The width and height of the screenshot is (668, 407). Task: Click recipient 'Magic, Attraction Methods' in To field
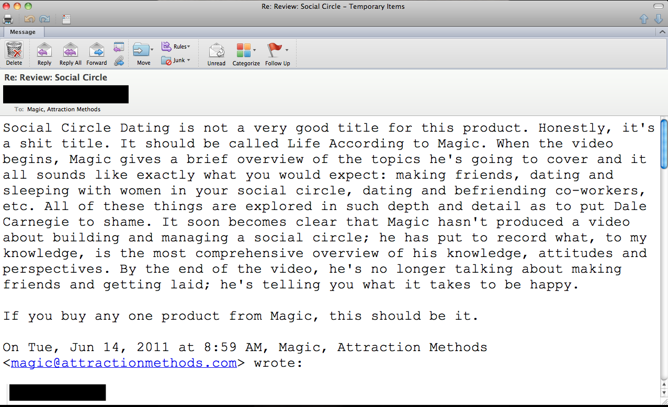point(64,109)
